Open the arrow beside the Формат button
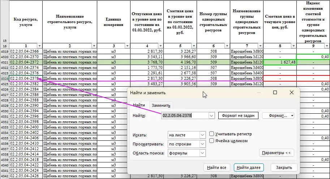Viewport: 330px width, 179px height. [x=292, y=116]
